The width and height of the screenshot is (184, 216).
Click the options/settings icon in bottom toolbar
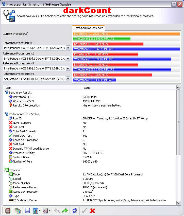coord(7,211)
